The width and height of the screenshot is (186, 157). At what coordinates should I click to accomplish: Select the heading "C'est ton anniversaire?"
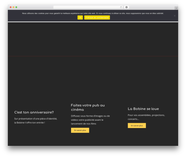tap(34, 112)
